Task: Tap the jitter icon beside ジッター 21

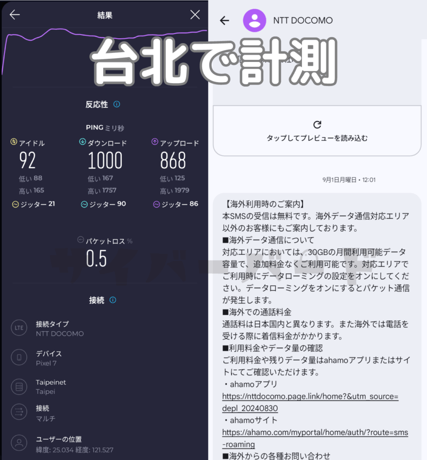Action: [15, 204]
